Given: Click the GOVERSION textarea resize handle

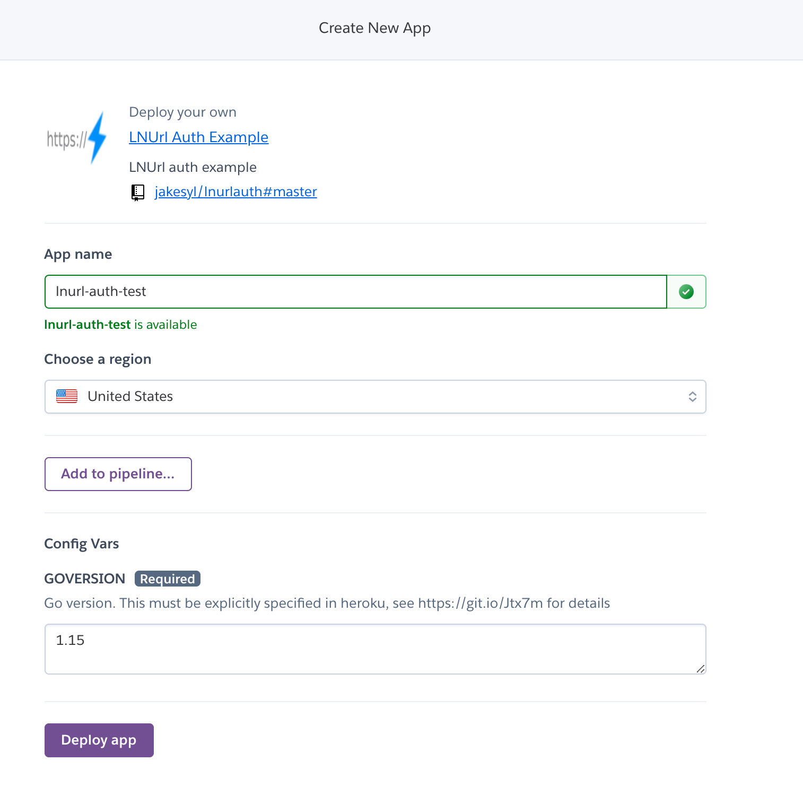Looking at the screenshot, I should coord(701,669).
